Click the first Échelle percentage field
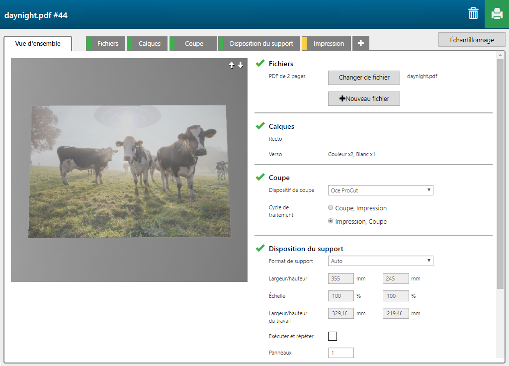Viewport: 509px width, 366px height. point(341,296)
